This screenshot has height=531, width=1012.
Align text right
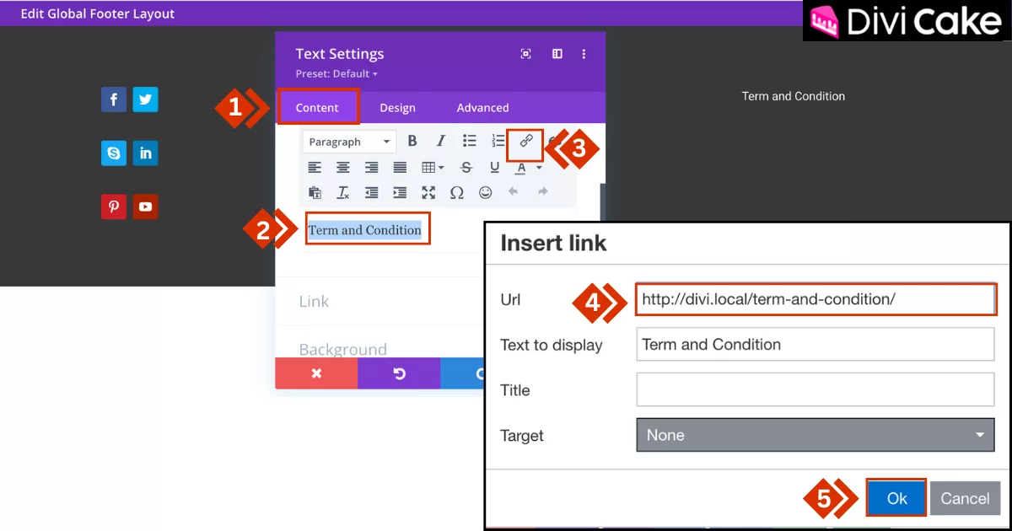tap(371, 168)
